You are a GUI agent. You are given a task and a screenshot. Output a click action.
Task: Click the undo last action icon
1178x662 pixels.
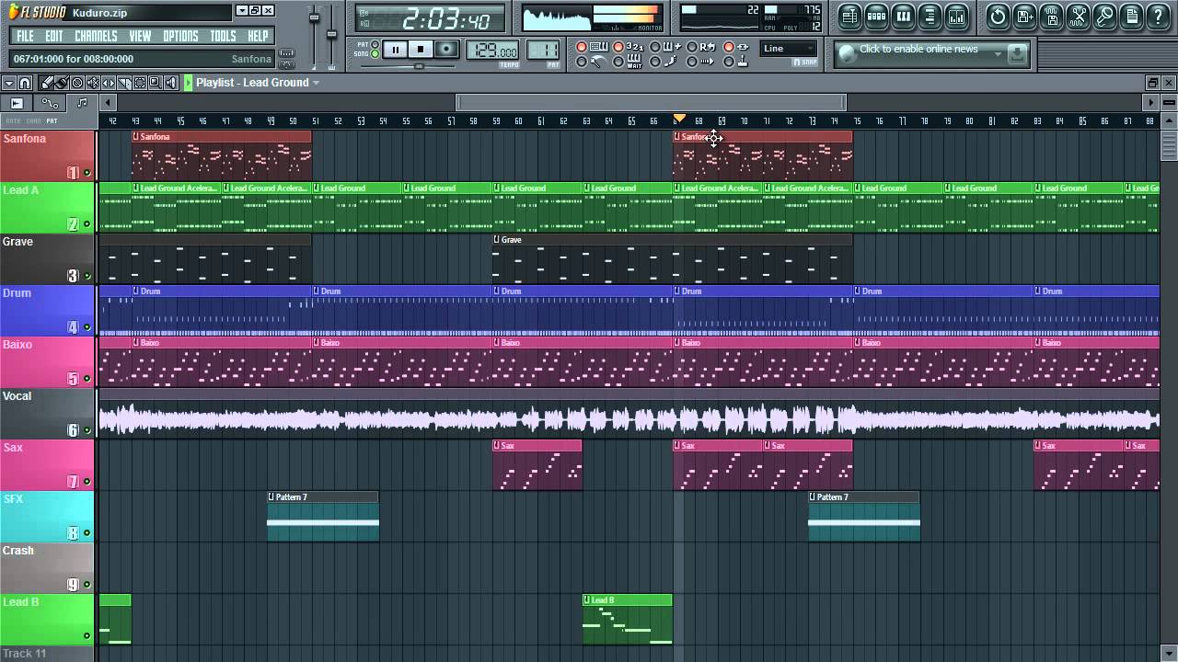[998, 16]
